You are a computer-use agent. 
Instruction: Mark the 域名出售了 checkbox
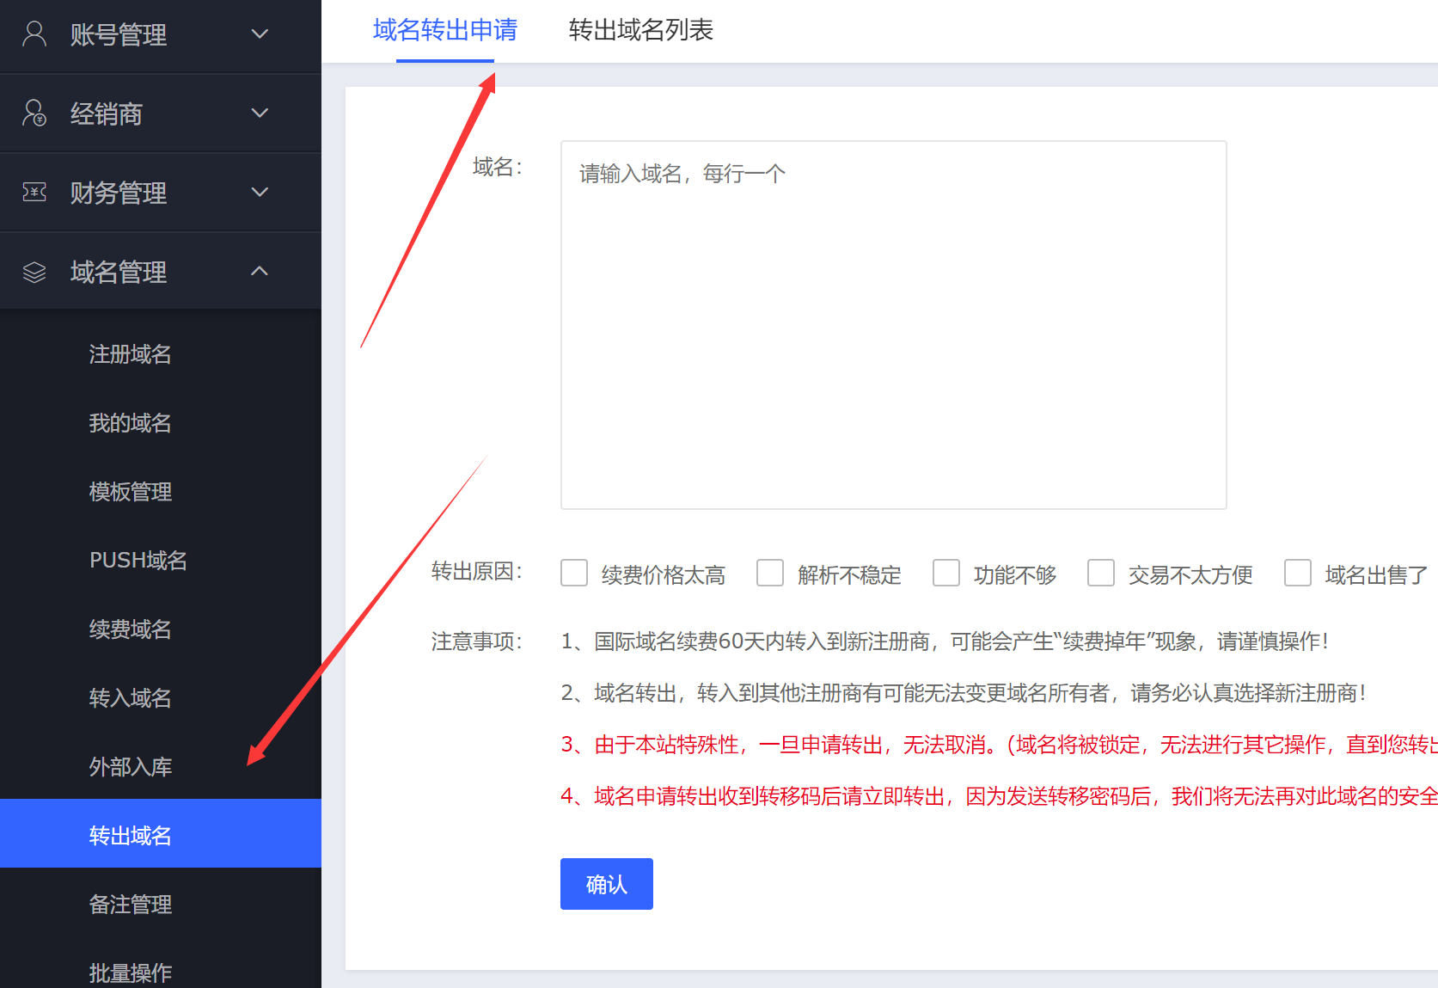click(x=1298, y=574)
